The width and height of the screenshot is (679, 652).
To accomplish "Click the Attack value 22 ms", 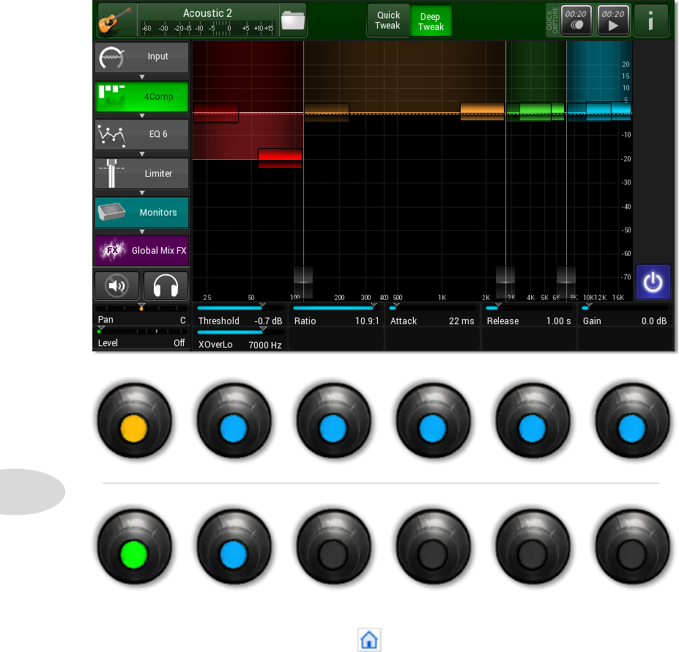I will pos(461,321).
